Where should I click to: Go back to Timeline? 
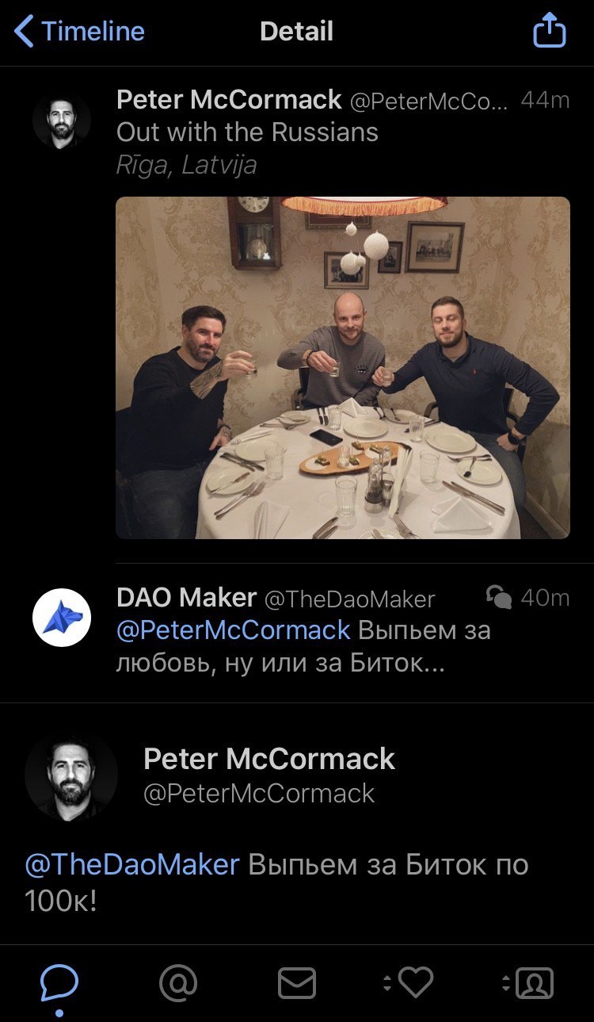click(x=80, y=32)
